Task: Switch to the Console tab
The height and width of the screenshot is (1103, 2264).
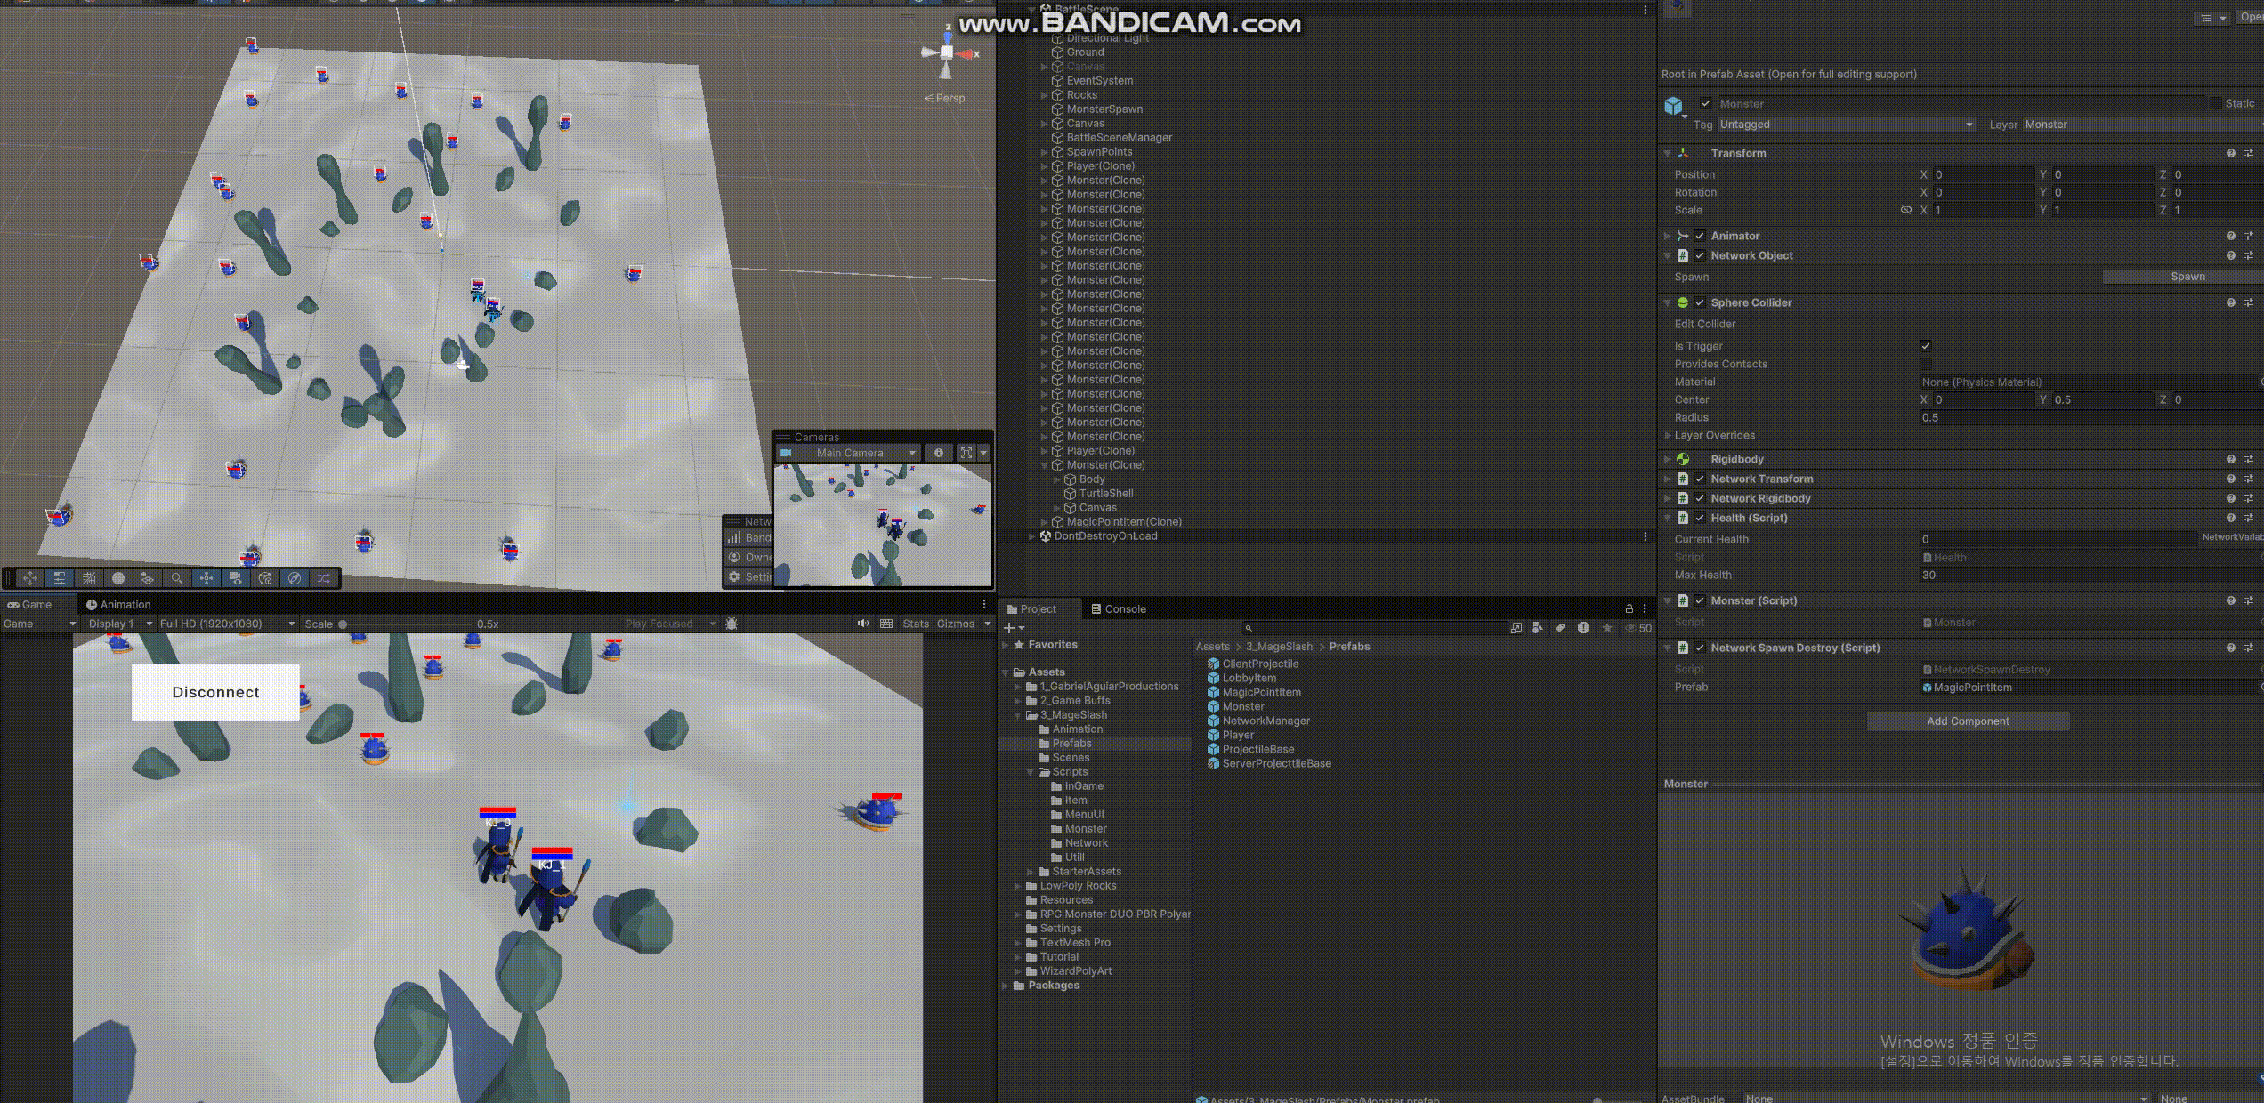Action: pos(1119,609)
